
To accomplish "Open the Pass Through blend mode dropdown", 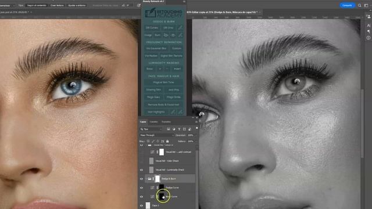I will point(156,135).
